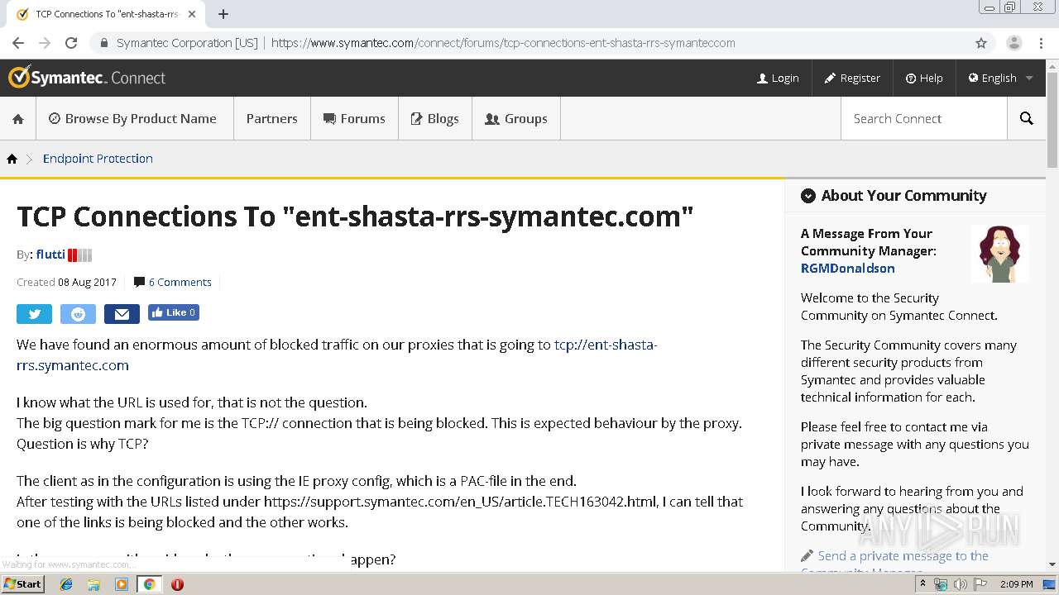Open the Windows Start menu

coord(22,584)
